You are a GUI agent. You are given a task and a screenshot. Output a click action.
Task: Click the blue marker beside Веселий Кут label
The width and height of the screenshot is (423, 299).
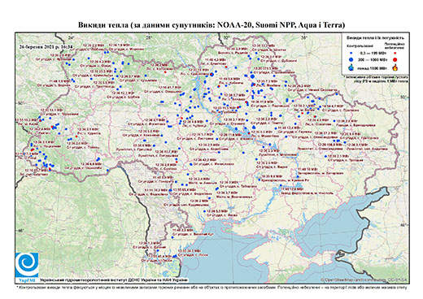[x=172, y=237]
